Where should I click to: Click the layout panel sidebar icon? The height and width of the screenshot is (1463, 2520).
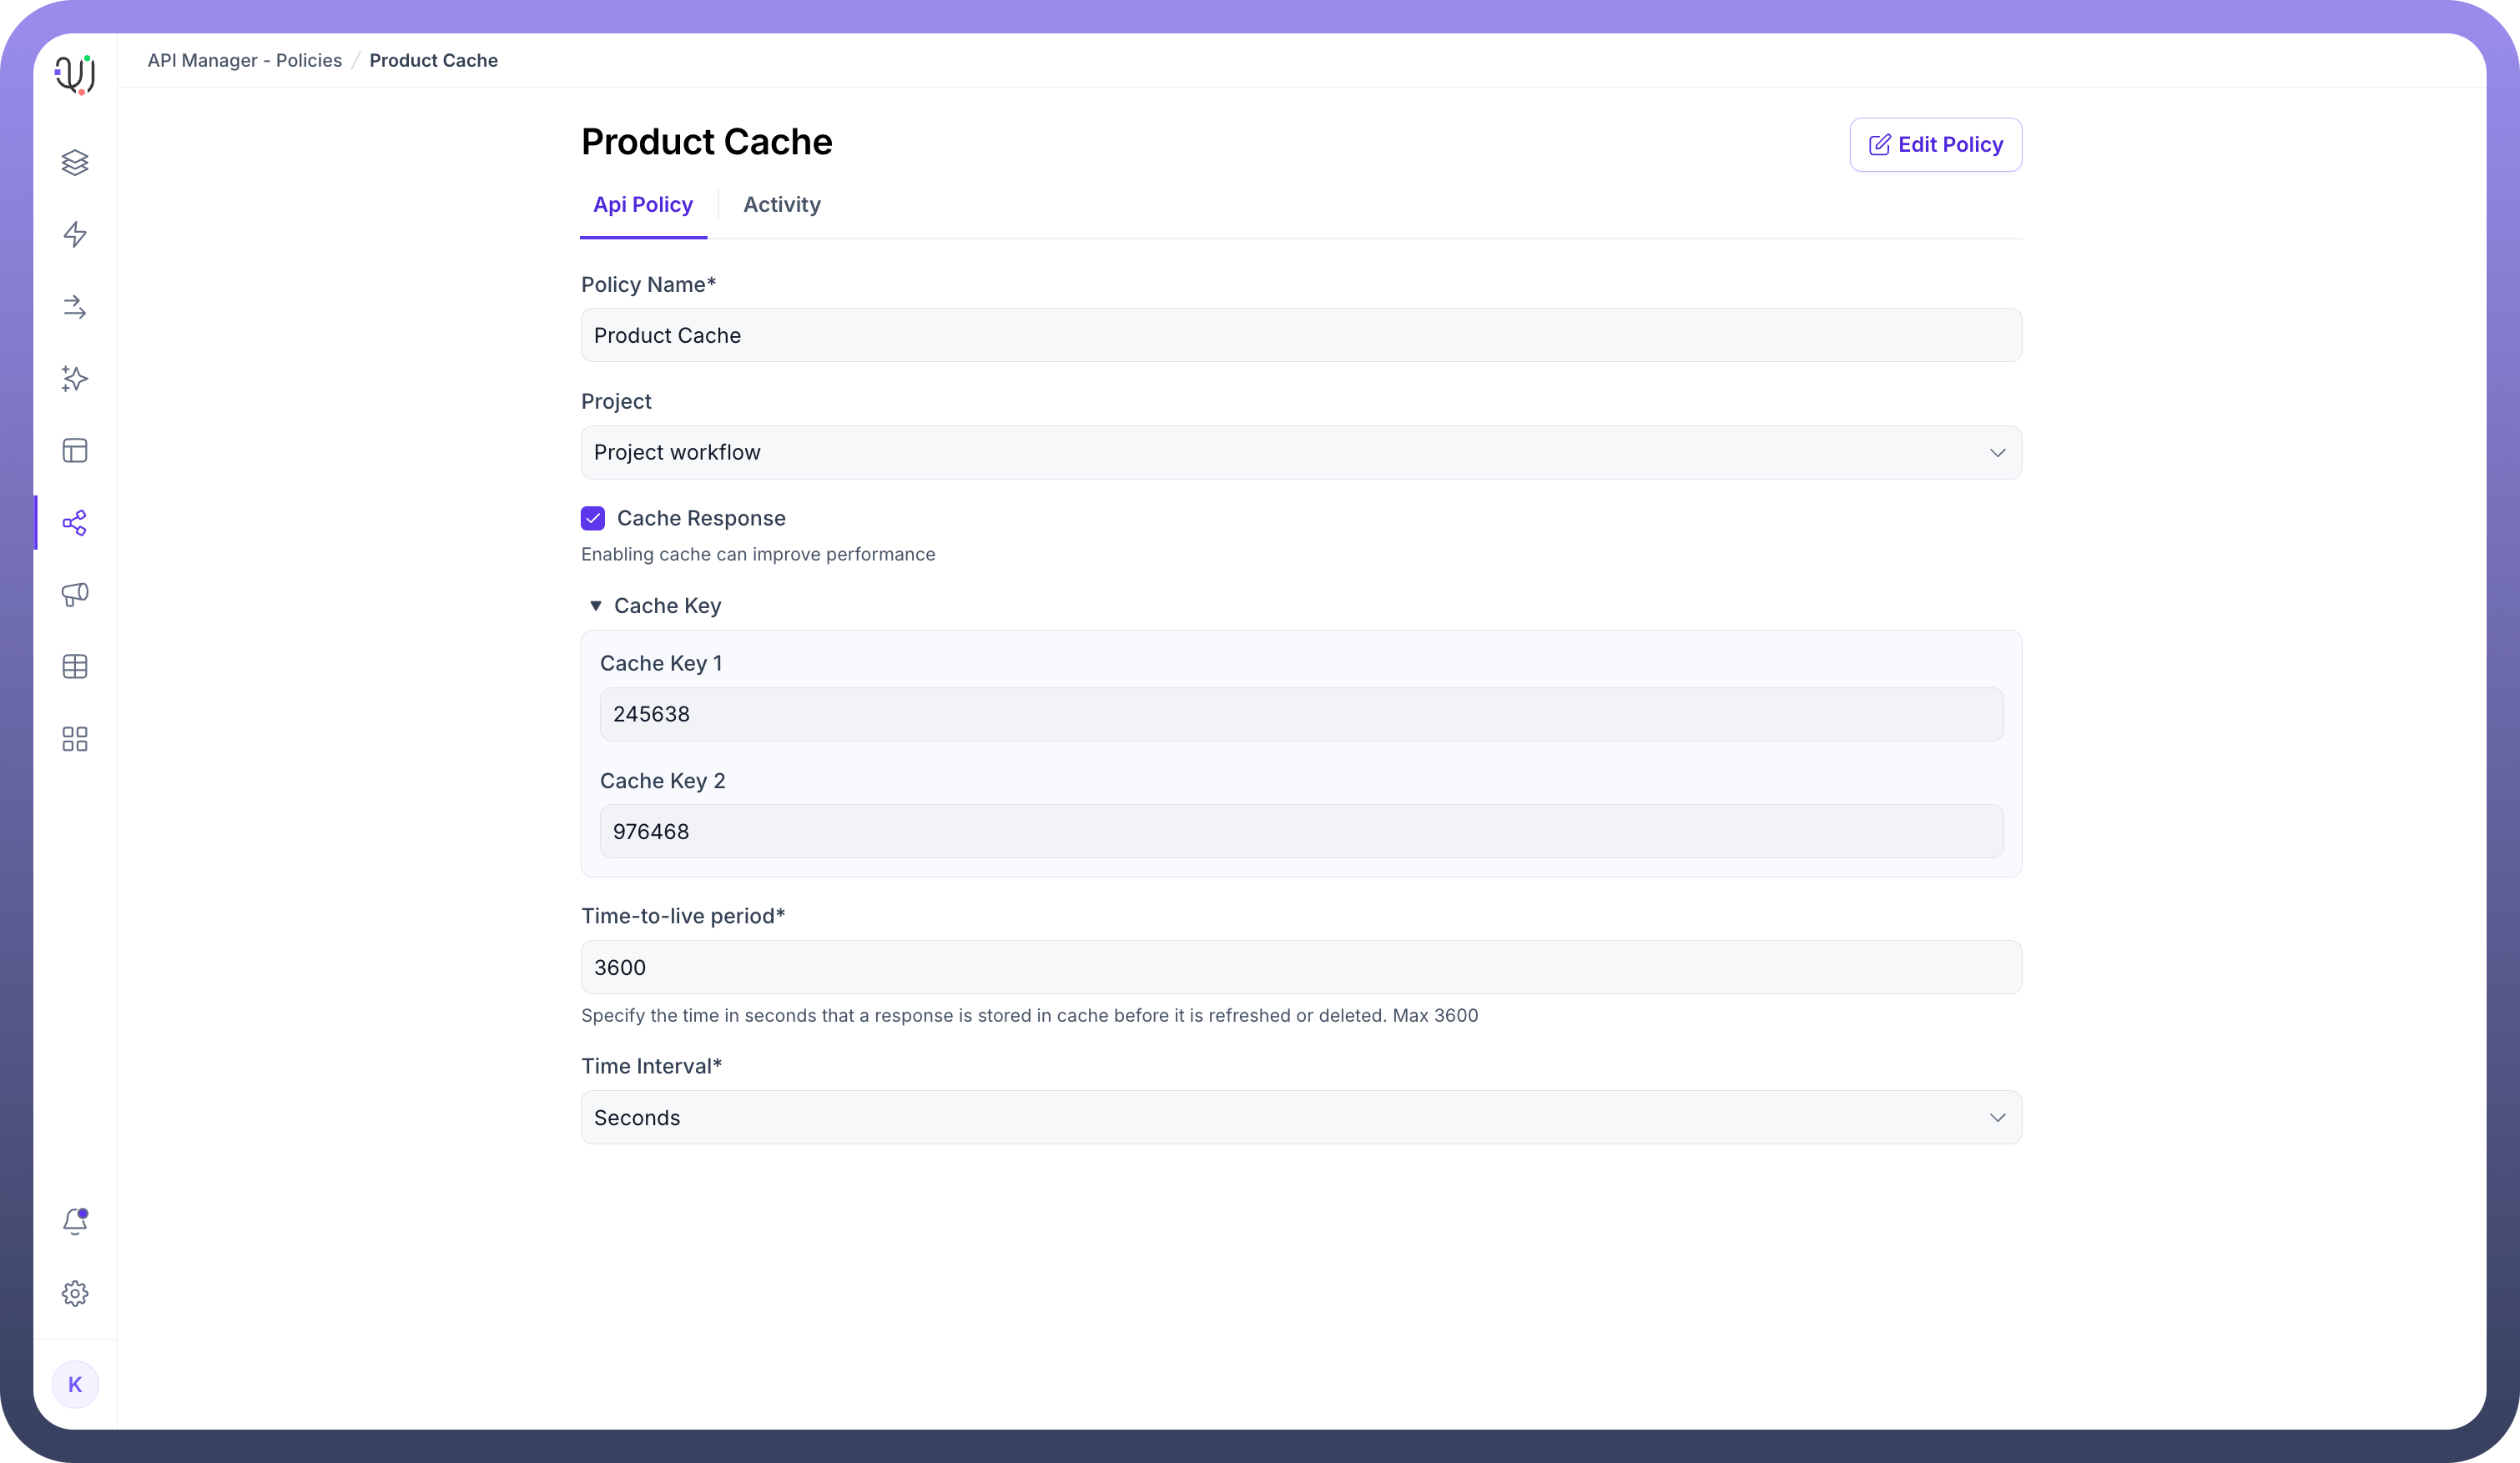(75, 450)
